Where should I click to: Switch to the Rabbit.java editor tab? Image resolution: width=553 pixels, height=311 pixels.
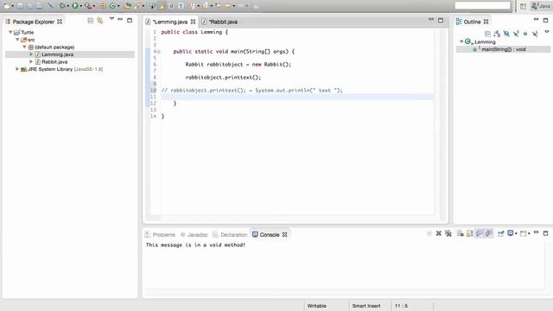coord(223,22)
